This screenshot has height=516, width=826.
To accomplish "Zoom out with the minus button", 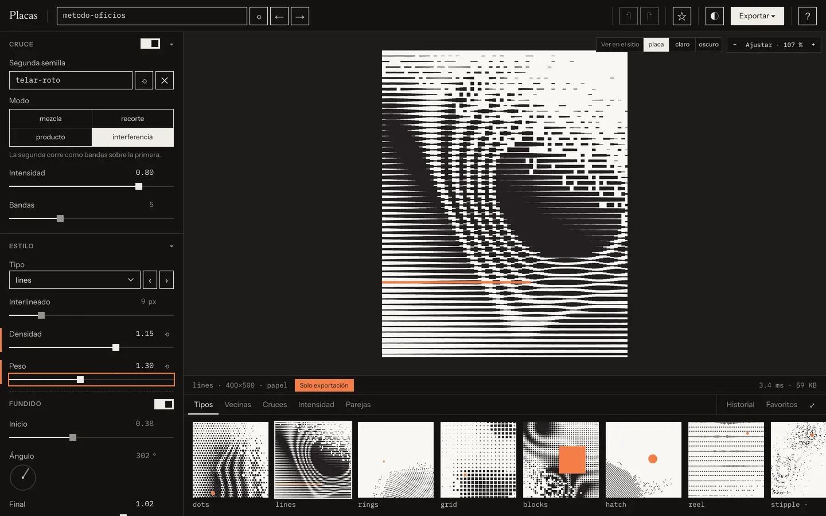I will [735, 45].
